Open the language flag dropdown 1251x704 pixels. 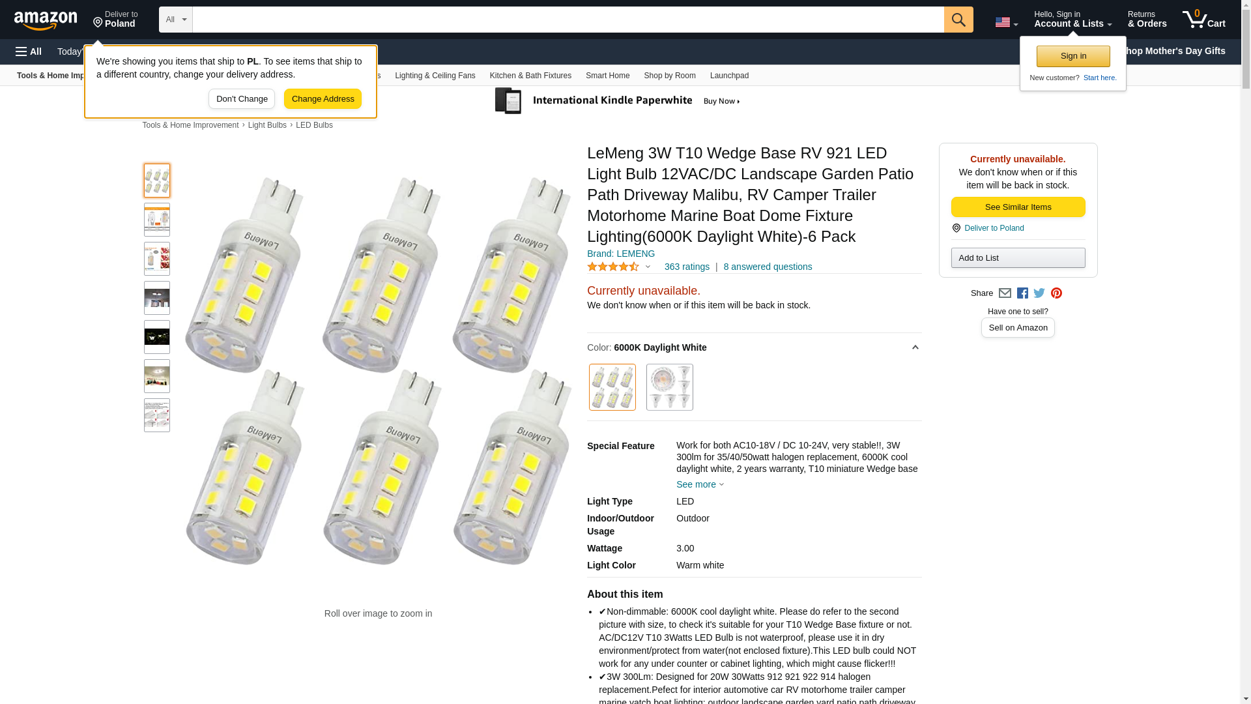[1007, 22]
